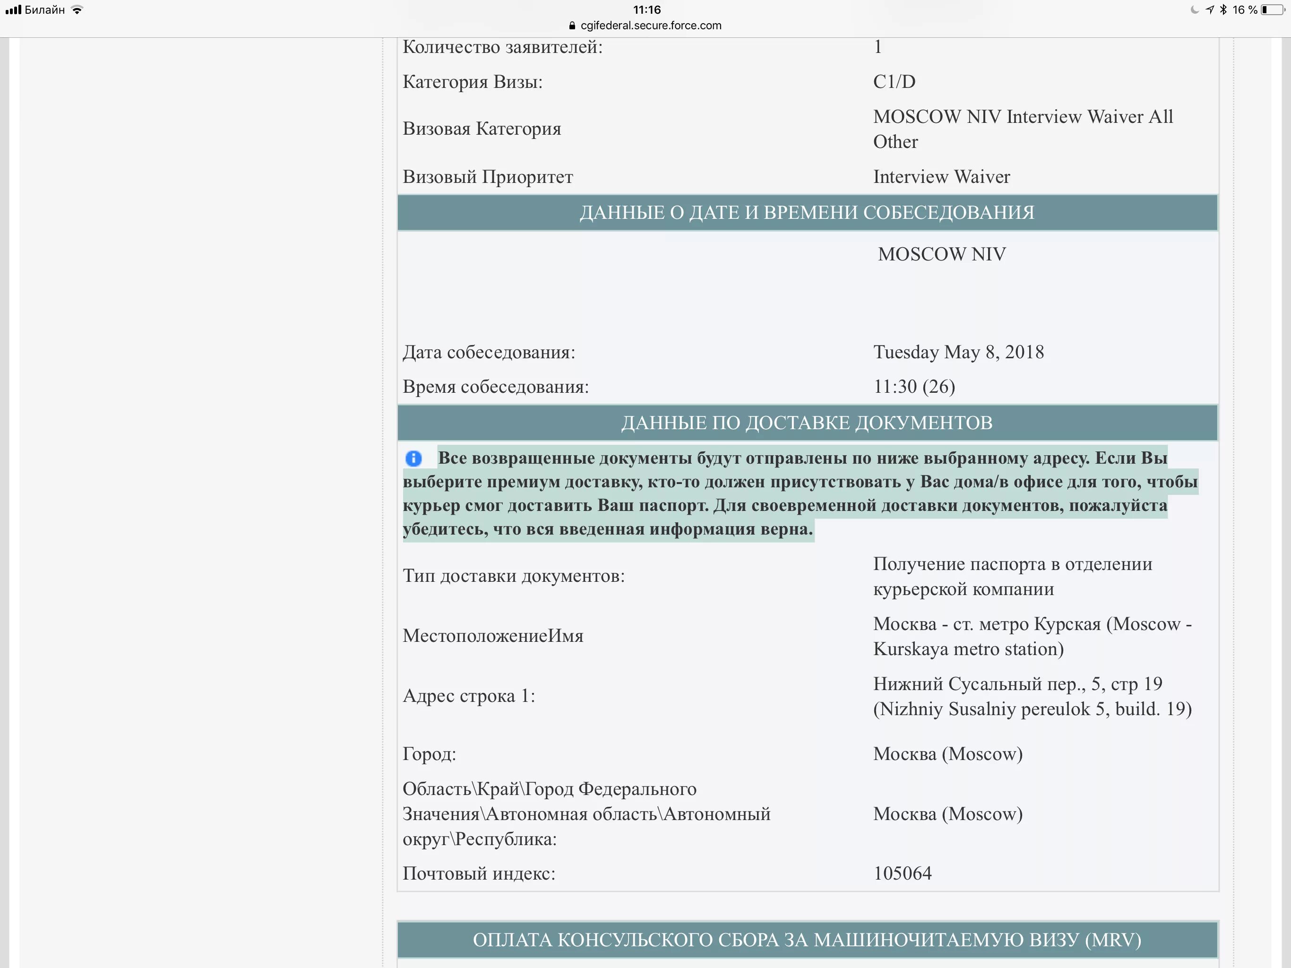Screen dimensions: 1291x968
Task: Tap the Wi-Fi status icon
Action: [77, 9]
